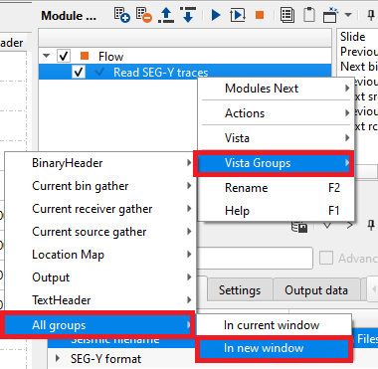The image size is (378, 369).
Task: Open the Vista submenu
Action: click(276, 138)
